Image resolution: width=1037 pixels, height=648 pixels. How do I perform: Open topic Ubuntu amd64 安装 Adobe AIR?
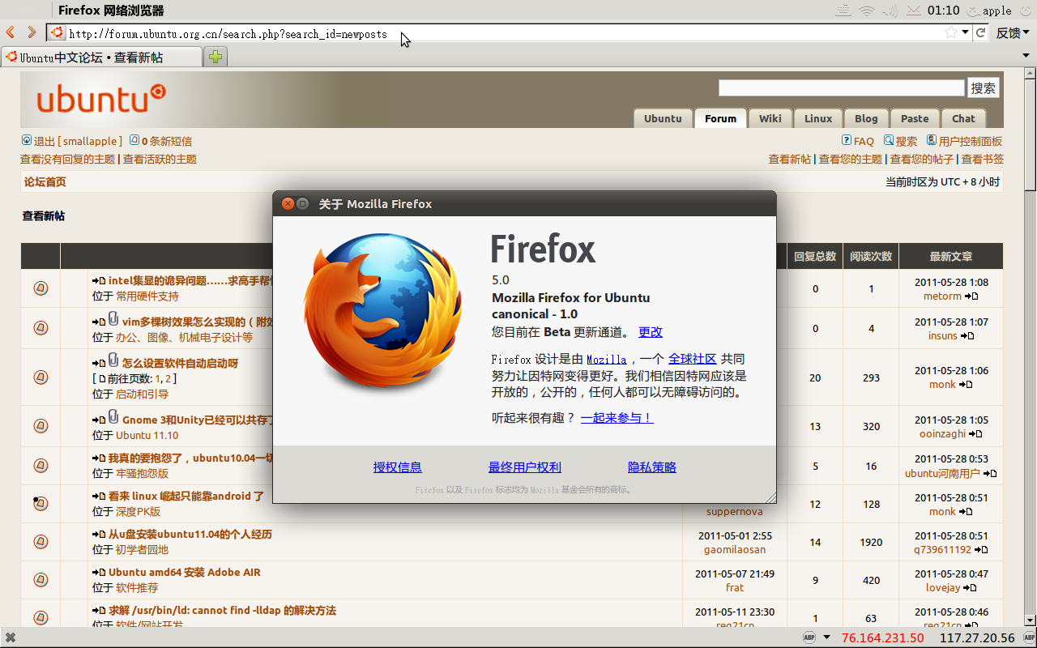pos(185,572)
